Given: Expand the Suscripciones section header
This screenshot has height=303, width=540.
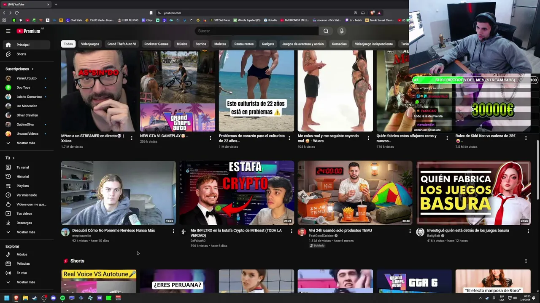Looking at the screenshot, I should tap(19, 69).
